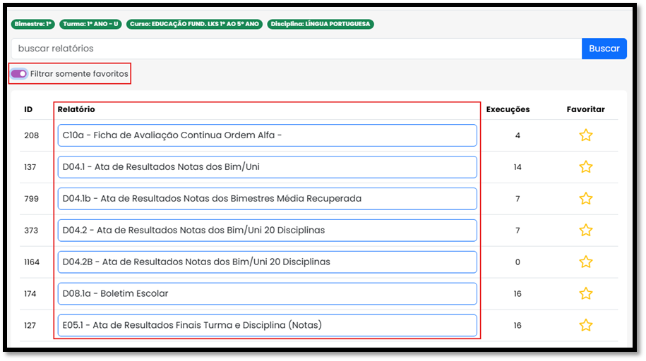Click the Buscar button
This screenshot has height=361, width=646.
[604, 49]
